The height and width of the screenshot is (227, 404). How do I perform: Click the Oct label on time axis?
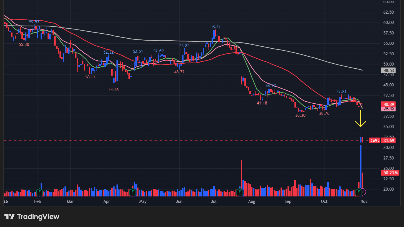324,201
